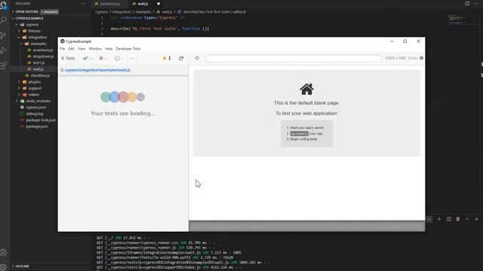The image size is (483, 271).
Task: Open package-lock.json in the Explorer
Action: (41, 120)
